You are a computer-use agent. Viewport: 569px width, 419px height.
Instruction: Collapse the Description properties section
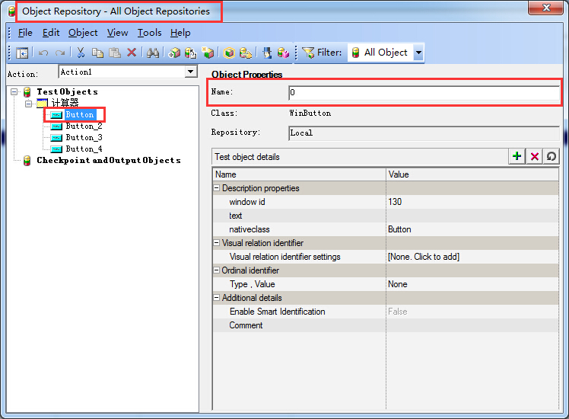pyautogui.click(x=216, y=188)
